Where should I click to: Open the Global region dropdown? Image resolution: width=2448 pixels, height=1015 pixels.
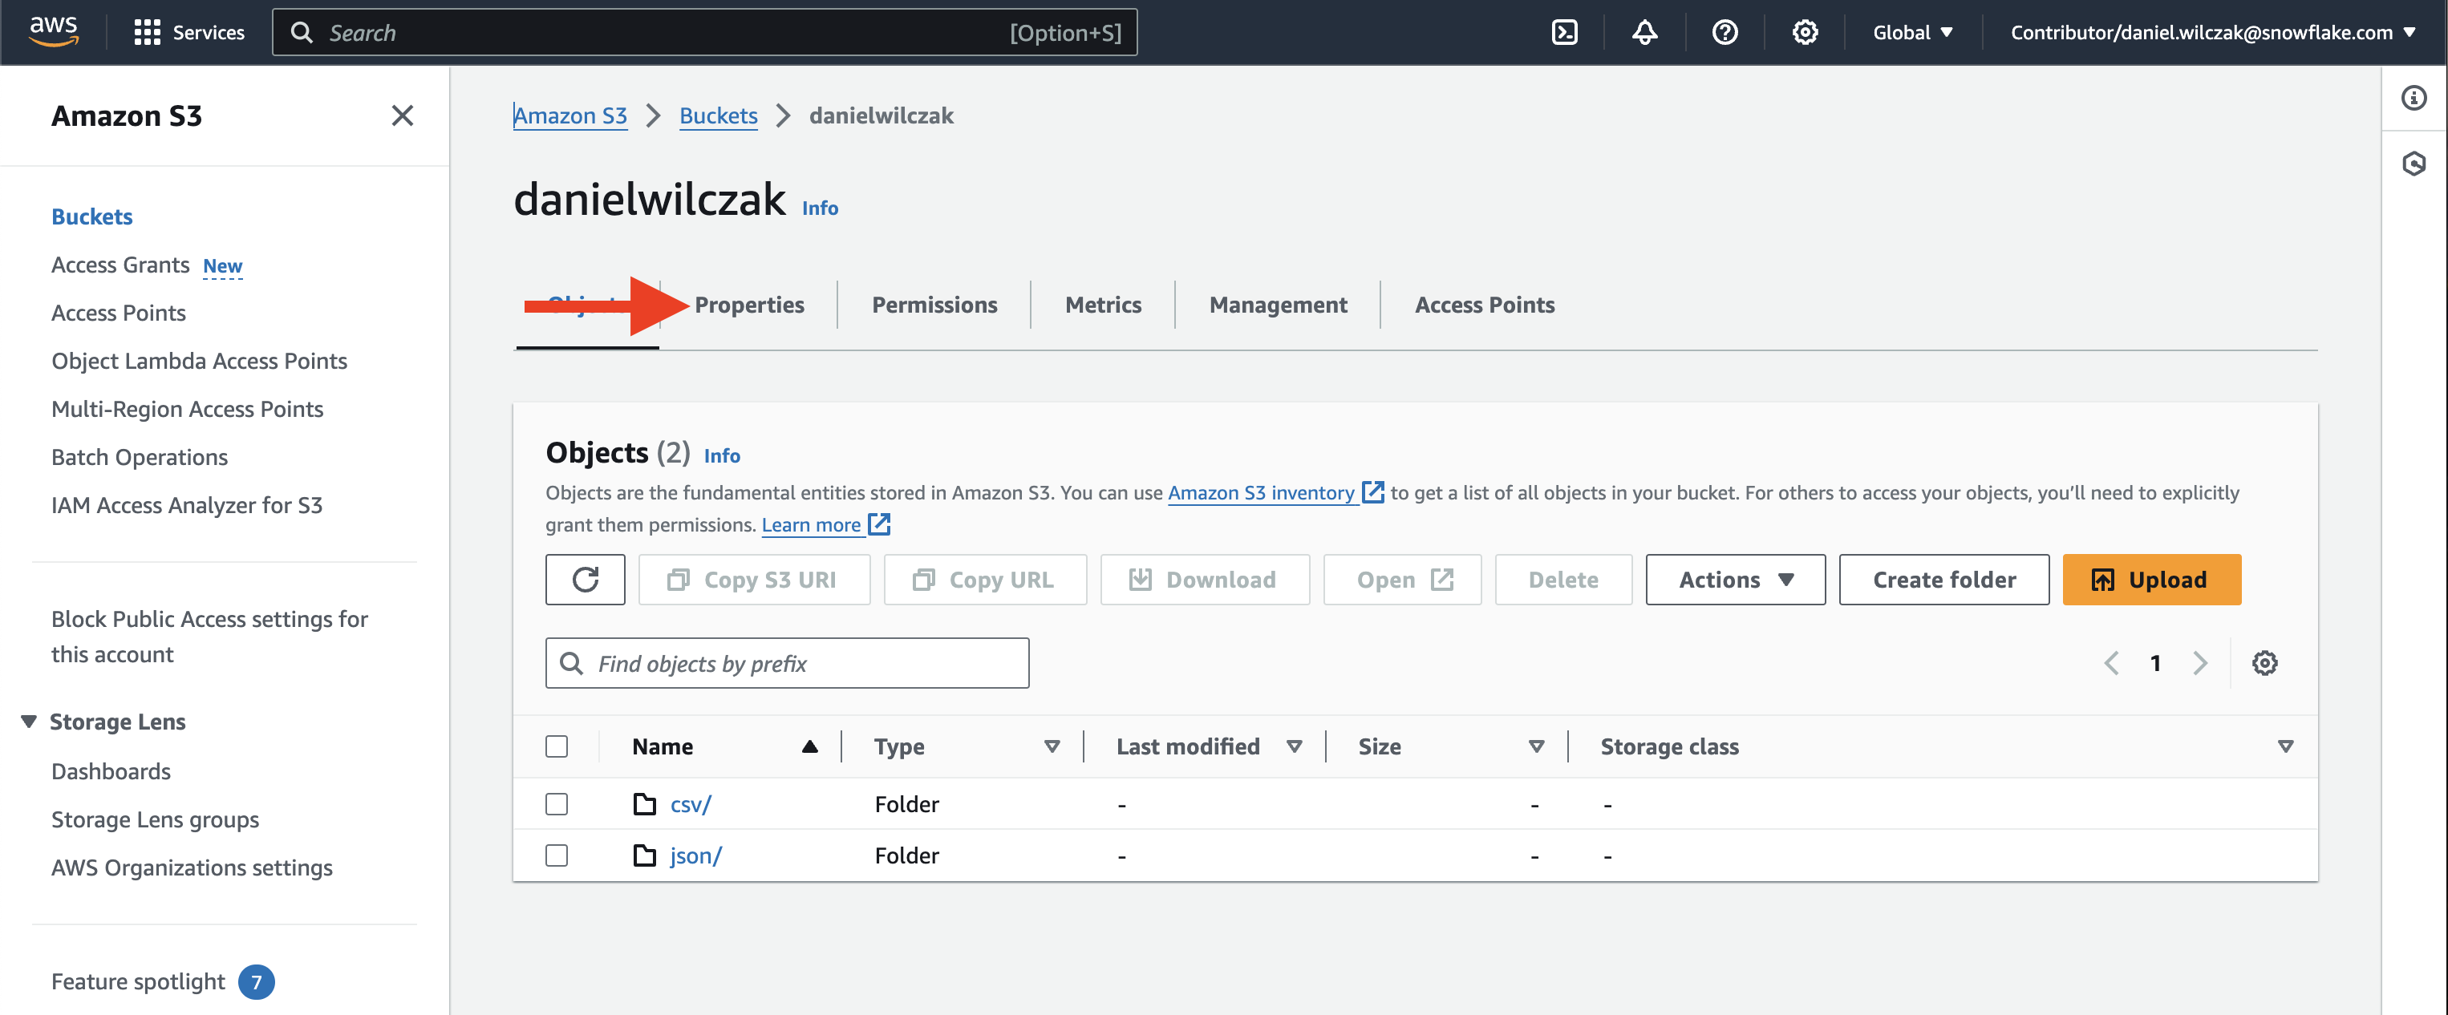click(1912, 32)
